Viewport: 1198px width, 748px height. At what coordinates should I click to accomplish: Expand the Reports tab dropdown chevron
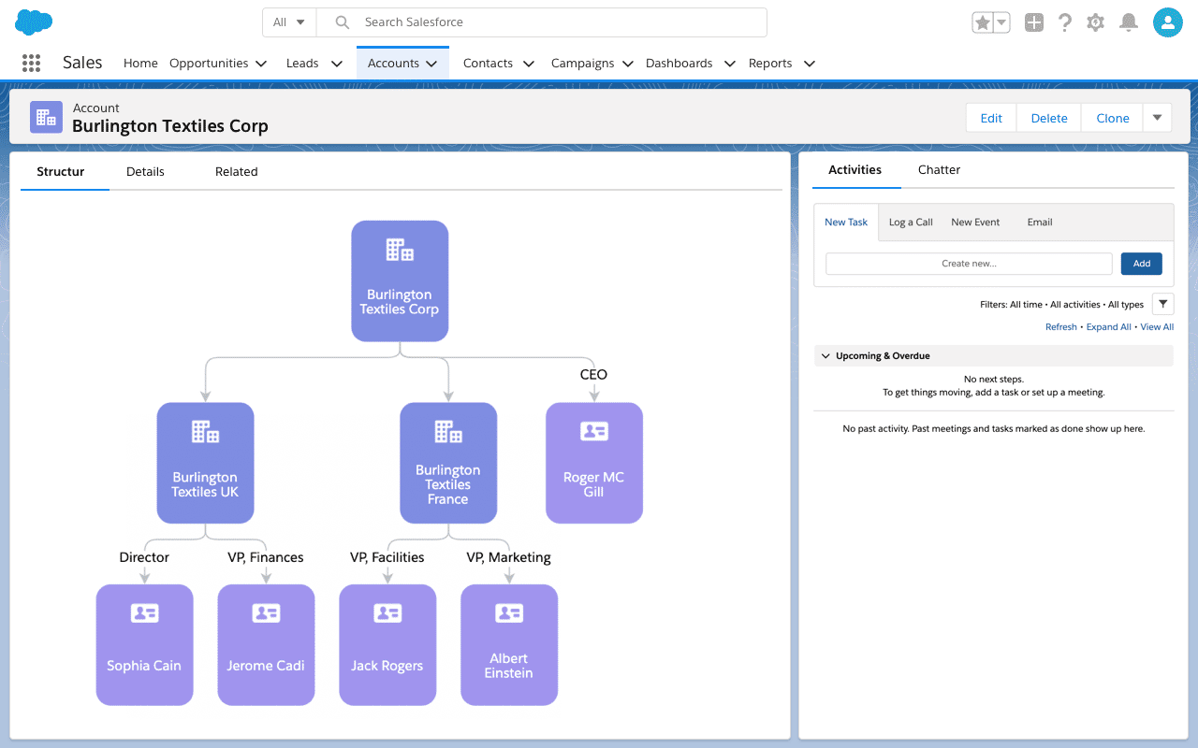810,64
